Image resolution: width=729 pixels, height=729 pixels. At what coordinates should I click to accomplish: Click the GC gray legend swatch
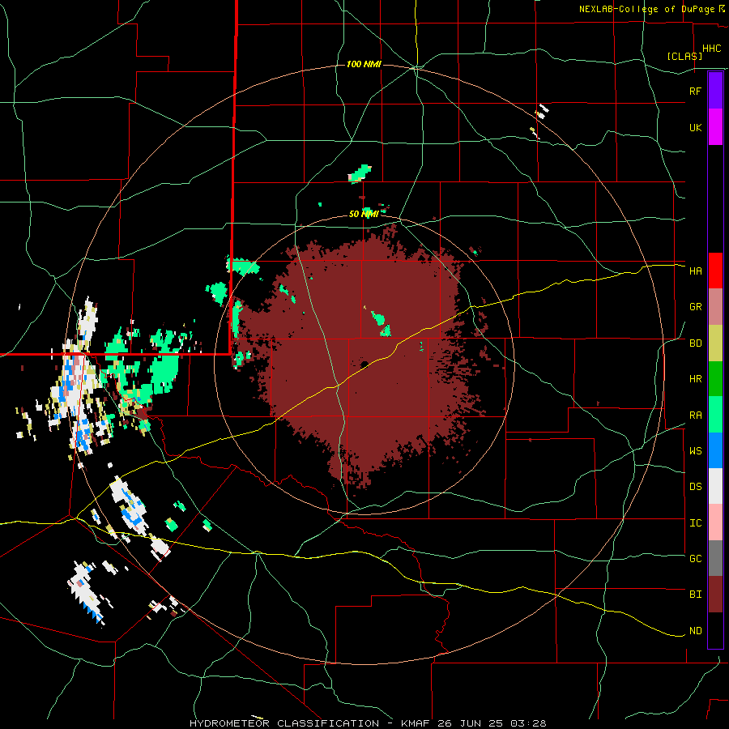[x=715, y=558]
